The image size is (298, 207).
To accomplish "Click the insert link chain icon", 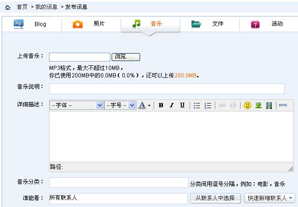I will pos(222,105).
